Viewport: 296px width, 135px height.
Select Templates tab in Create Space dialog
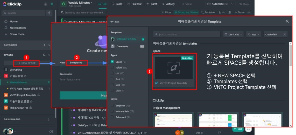pyautogui.click(x=76, y=63)
